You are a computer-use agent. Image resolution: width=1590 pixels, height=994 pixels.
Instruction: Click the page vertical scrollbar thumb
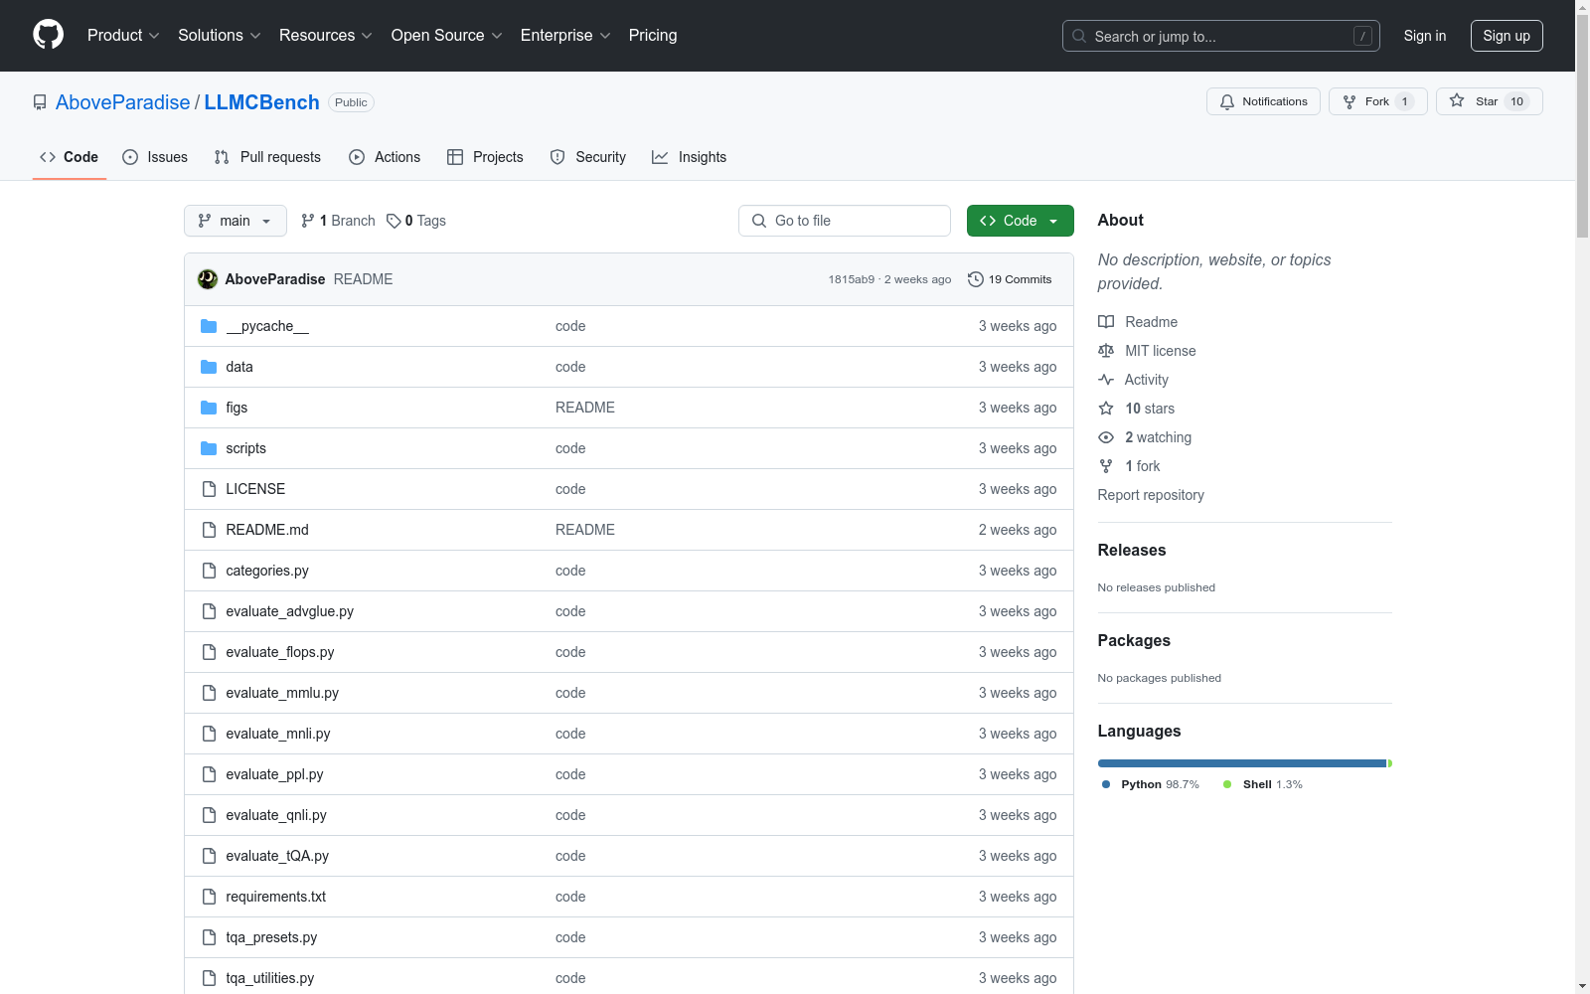(x=1582, y=124)
